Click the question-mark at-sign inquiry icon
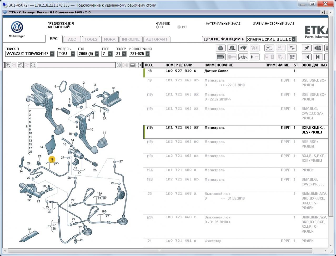The width and height of the screenshot is (336, 256). point(254,48)
